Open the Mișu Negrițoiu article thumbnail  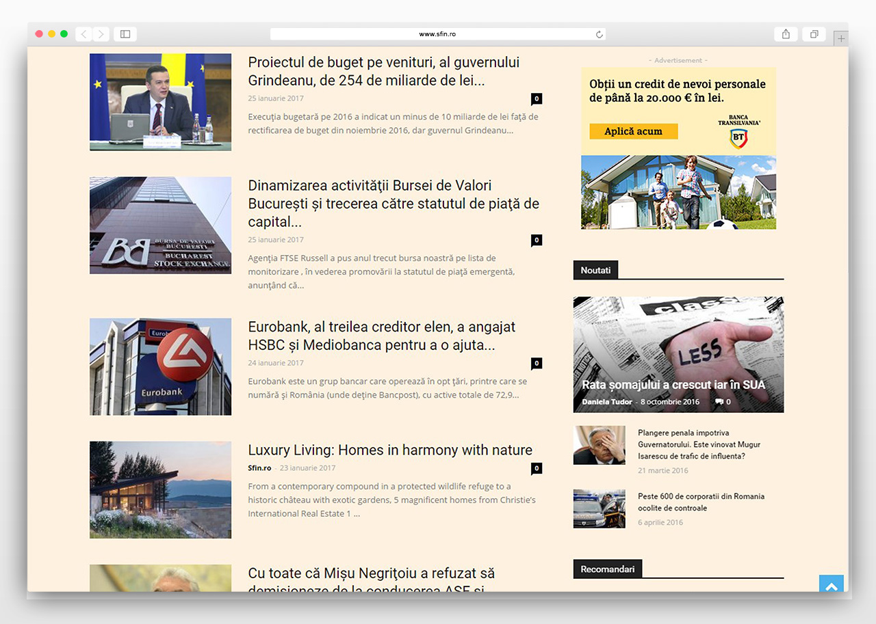tap(160, 578)
